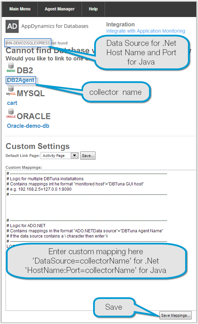Open the Help menu
This screenshot has width=198, height=324.
[93, 9]
